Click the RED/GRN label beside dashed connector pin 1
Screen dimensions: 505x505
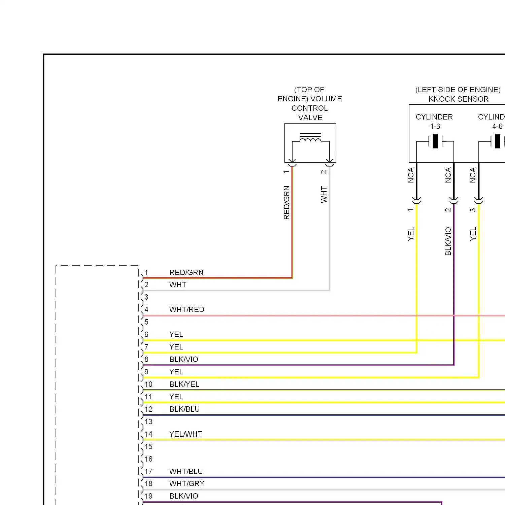[186, 272]
